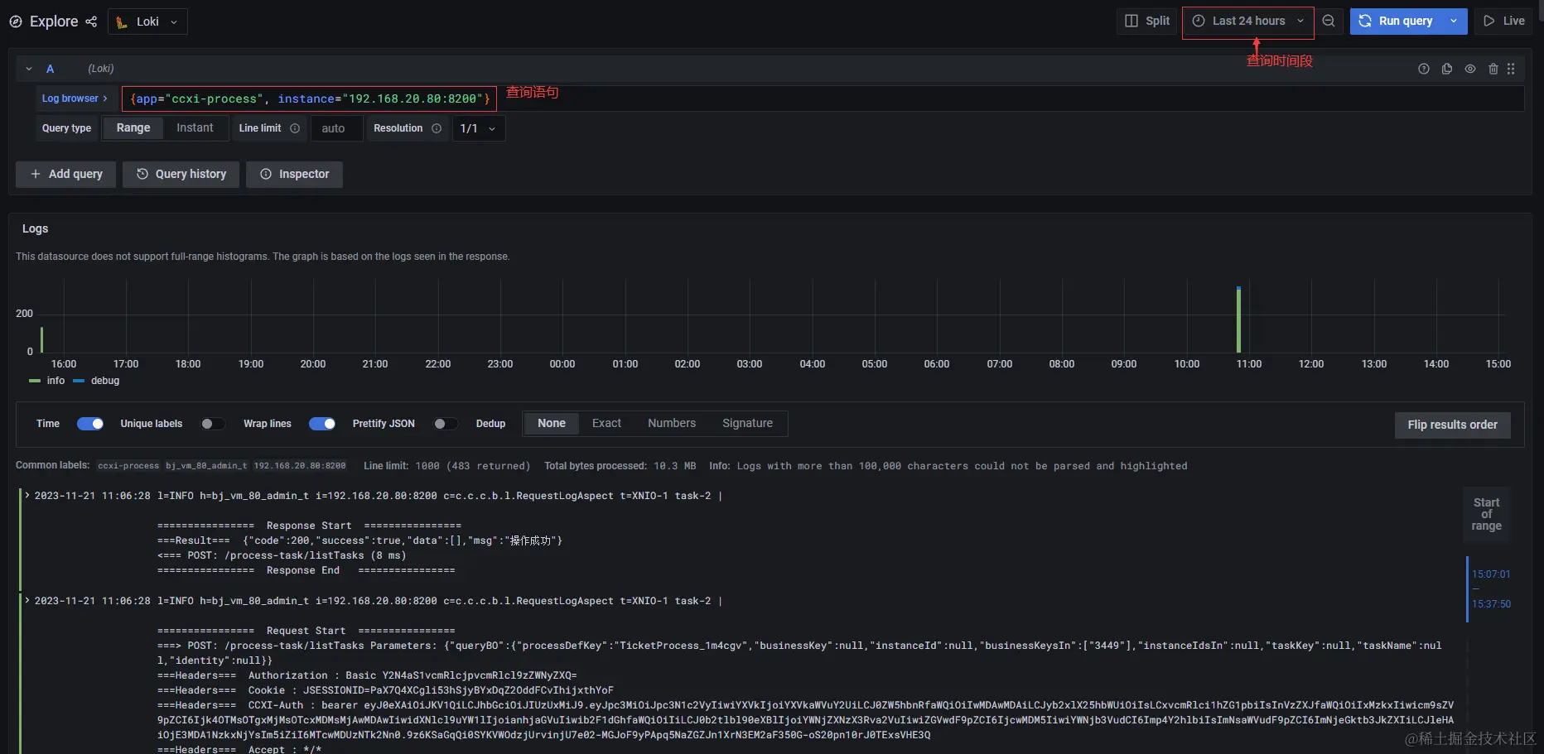Toggle the Wrap lines switch
1544x754 pixels.
tap(322, 424)
